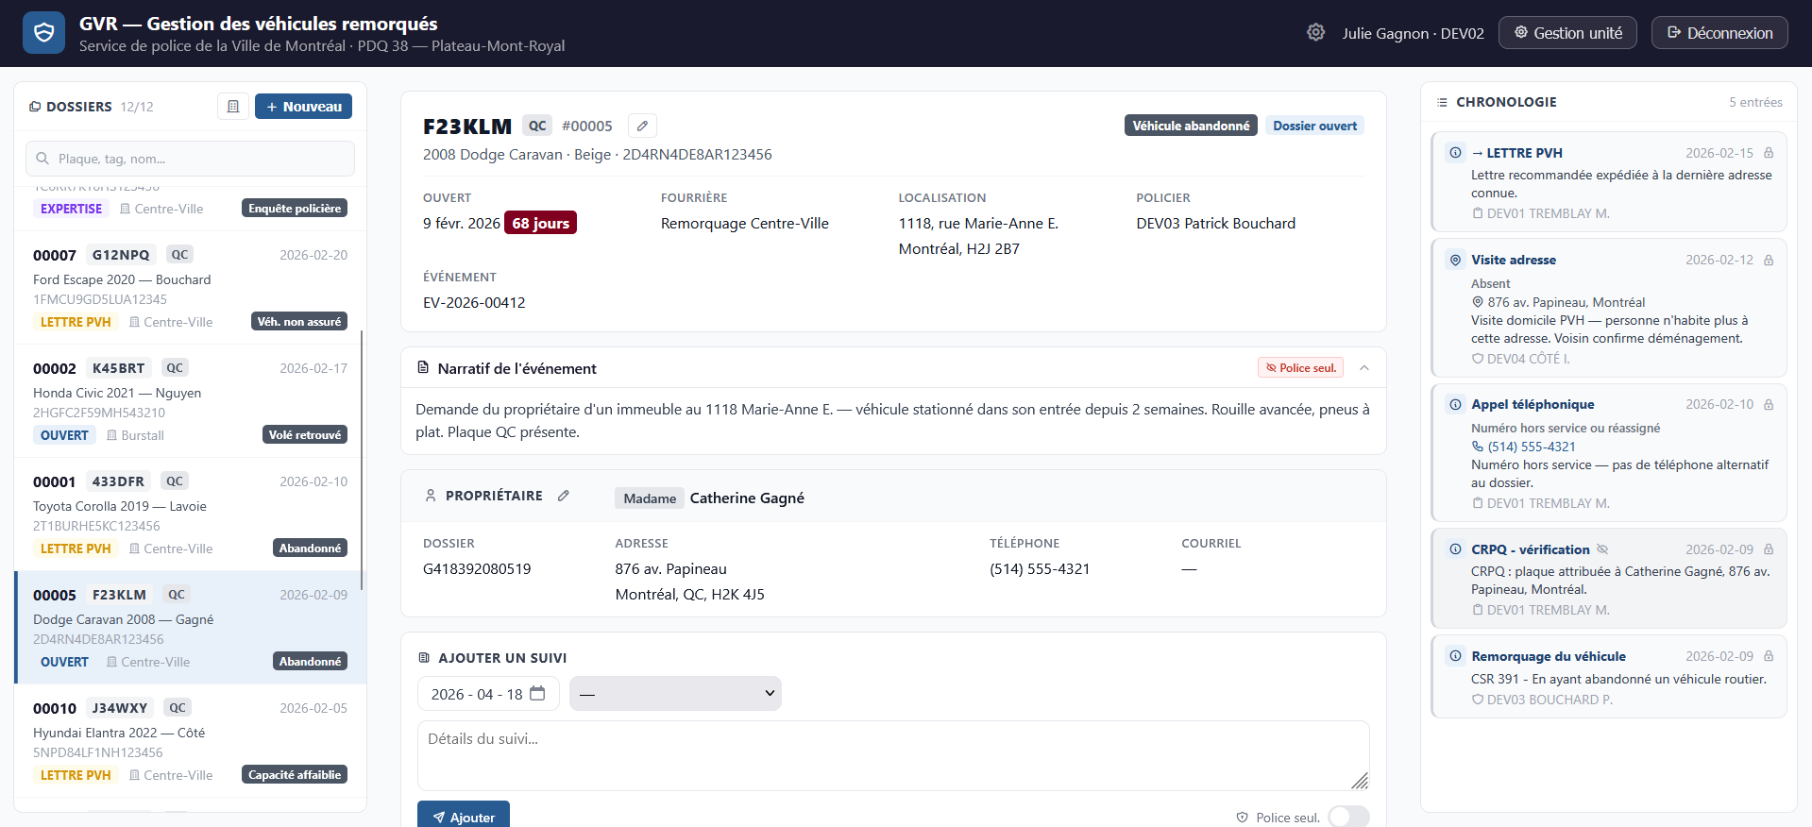
Task: Click the Ajouter button
Action: point(464,816)
